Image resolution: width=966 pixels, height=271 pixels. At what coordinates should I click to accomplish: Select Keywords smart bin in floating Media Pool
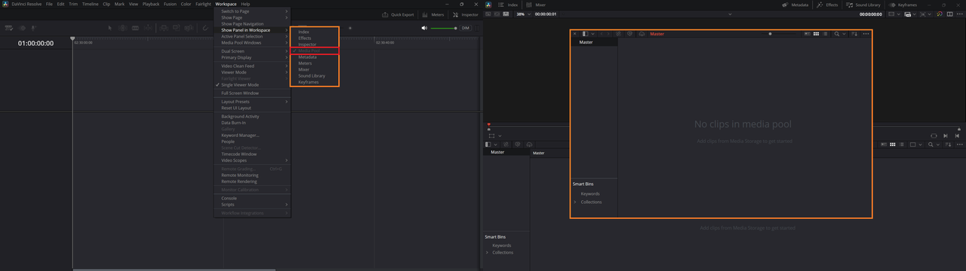tap(590, 193)
